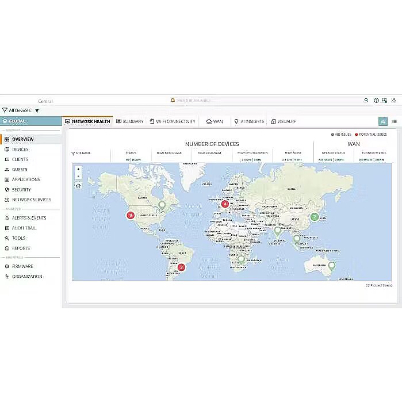Click the red cluster marker showing 9
This screenshot has width=402, height=402.
pos(131,215)
